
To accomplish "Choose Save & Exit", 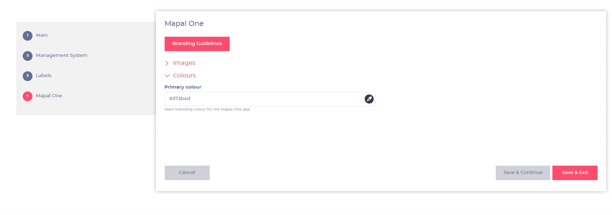I will [x=575, y=173].
